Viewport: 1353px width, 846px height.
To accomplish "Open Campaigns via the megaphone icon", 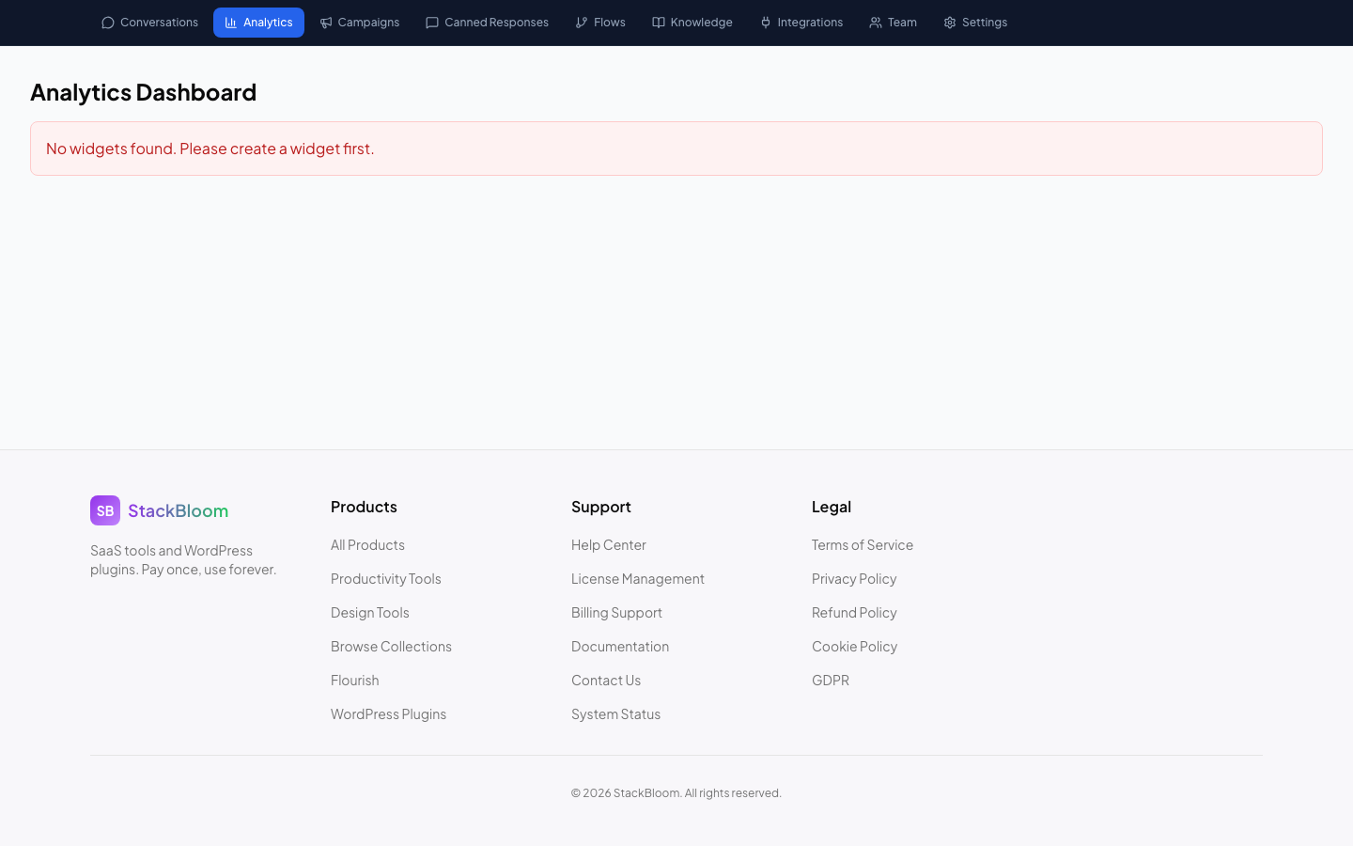I will tap(326, 22).
